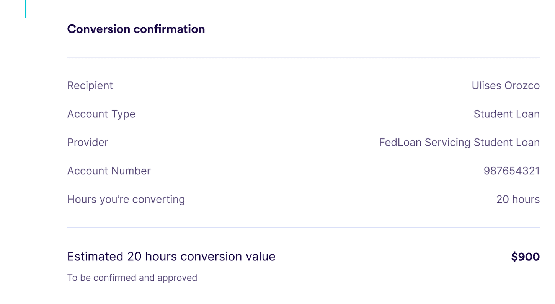Viewport: 555px width, 304px height.
Task: Click the Provider label
Action: 88,143
